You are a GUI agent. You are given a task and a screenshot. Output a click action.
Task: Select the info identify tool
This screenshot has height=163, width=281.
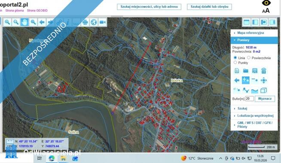point(68,22)
